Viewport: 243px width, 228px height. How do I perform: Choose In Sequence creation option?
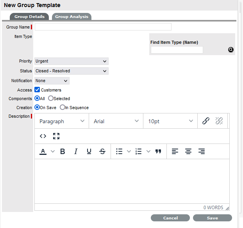click(62, 107)
